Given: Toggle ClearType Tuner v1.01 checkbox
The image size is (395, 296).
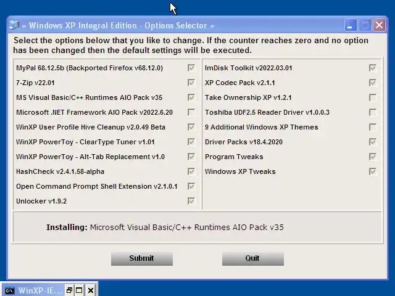Looking at the screenshot, I should 191,142.
